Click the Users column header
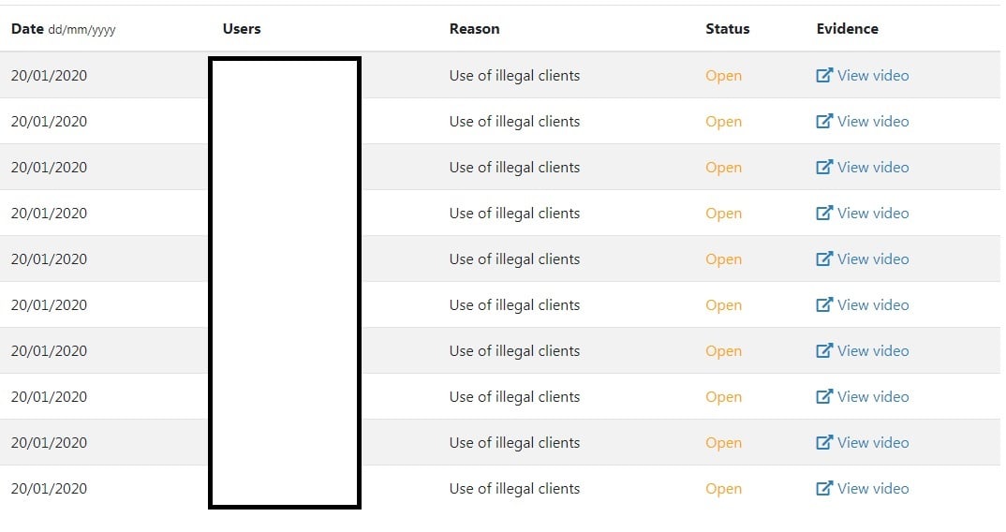 [242, 28]
